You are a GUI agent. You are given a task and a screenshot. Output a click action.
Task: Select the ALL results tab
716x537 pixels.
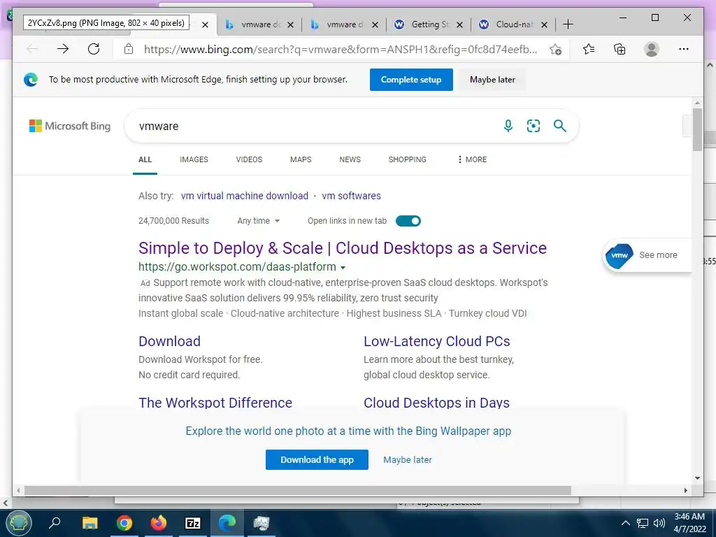(x=145, y=159)
